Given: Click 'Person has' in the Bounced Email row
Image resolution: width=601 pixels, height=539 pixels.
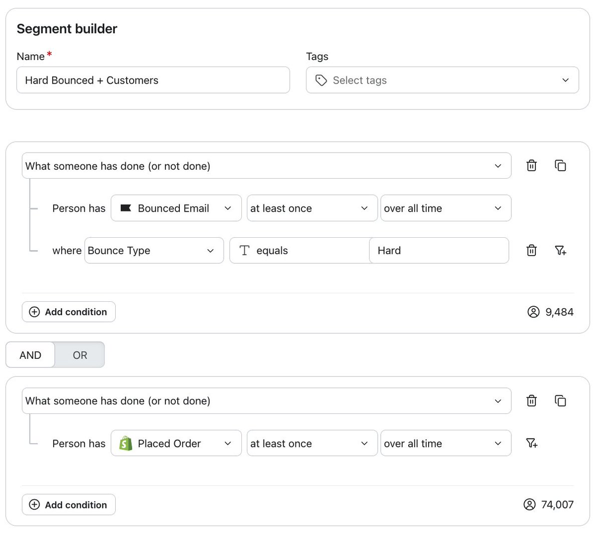Looking at the screenshot, I should pos(79,208).
